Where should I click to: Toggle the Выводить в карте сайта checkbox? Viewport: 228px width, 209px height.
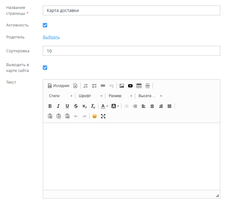click(45, 68)
